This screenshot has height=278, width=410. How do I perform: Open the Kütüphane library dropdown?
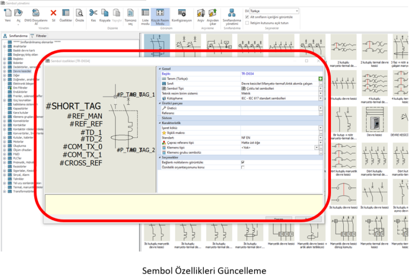point(320,99)
